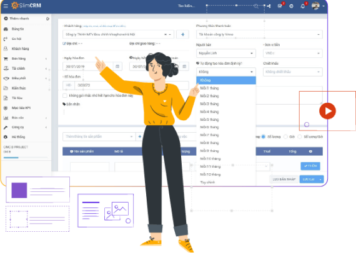The image size is (356, 253).
Task: Open the arrow beside the LƯU LẠI button
Action: click(x=320, y=179)
